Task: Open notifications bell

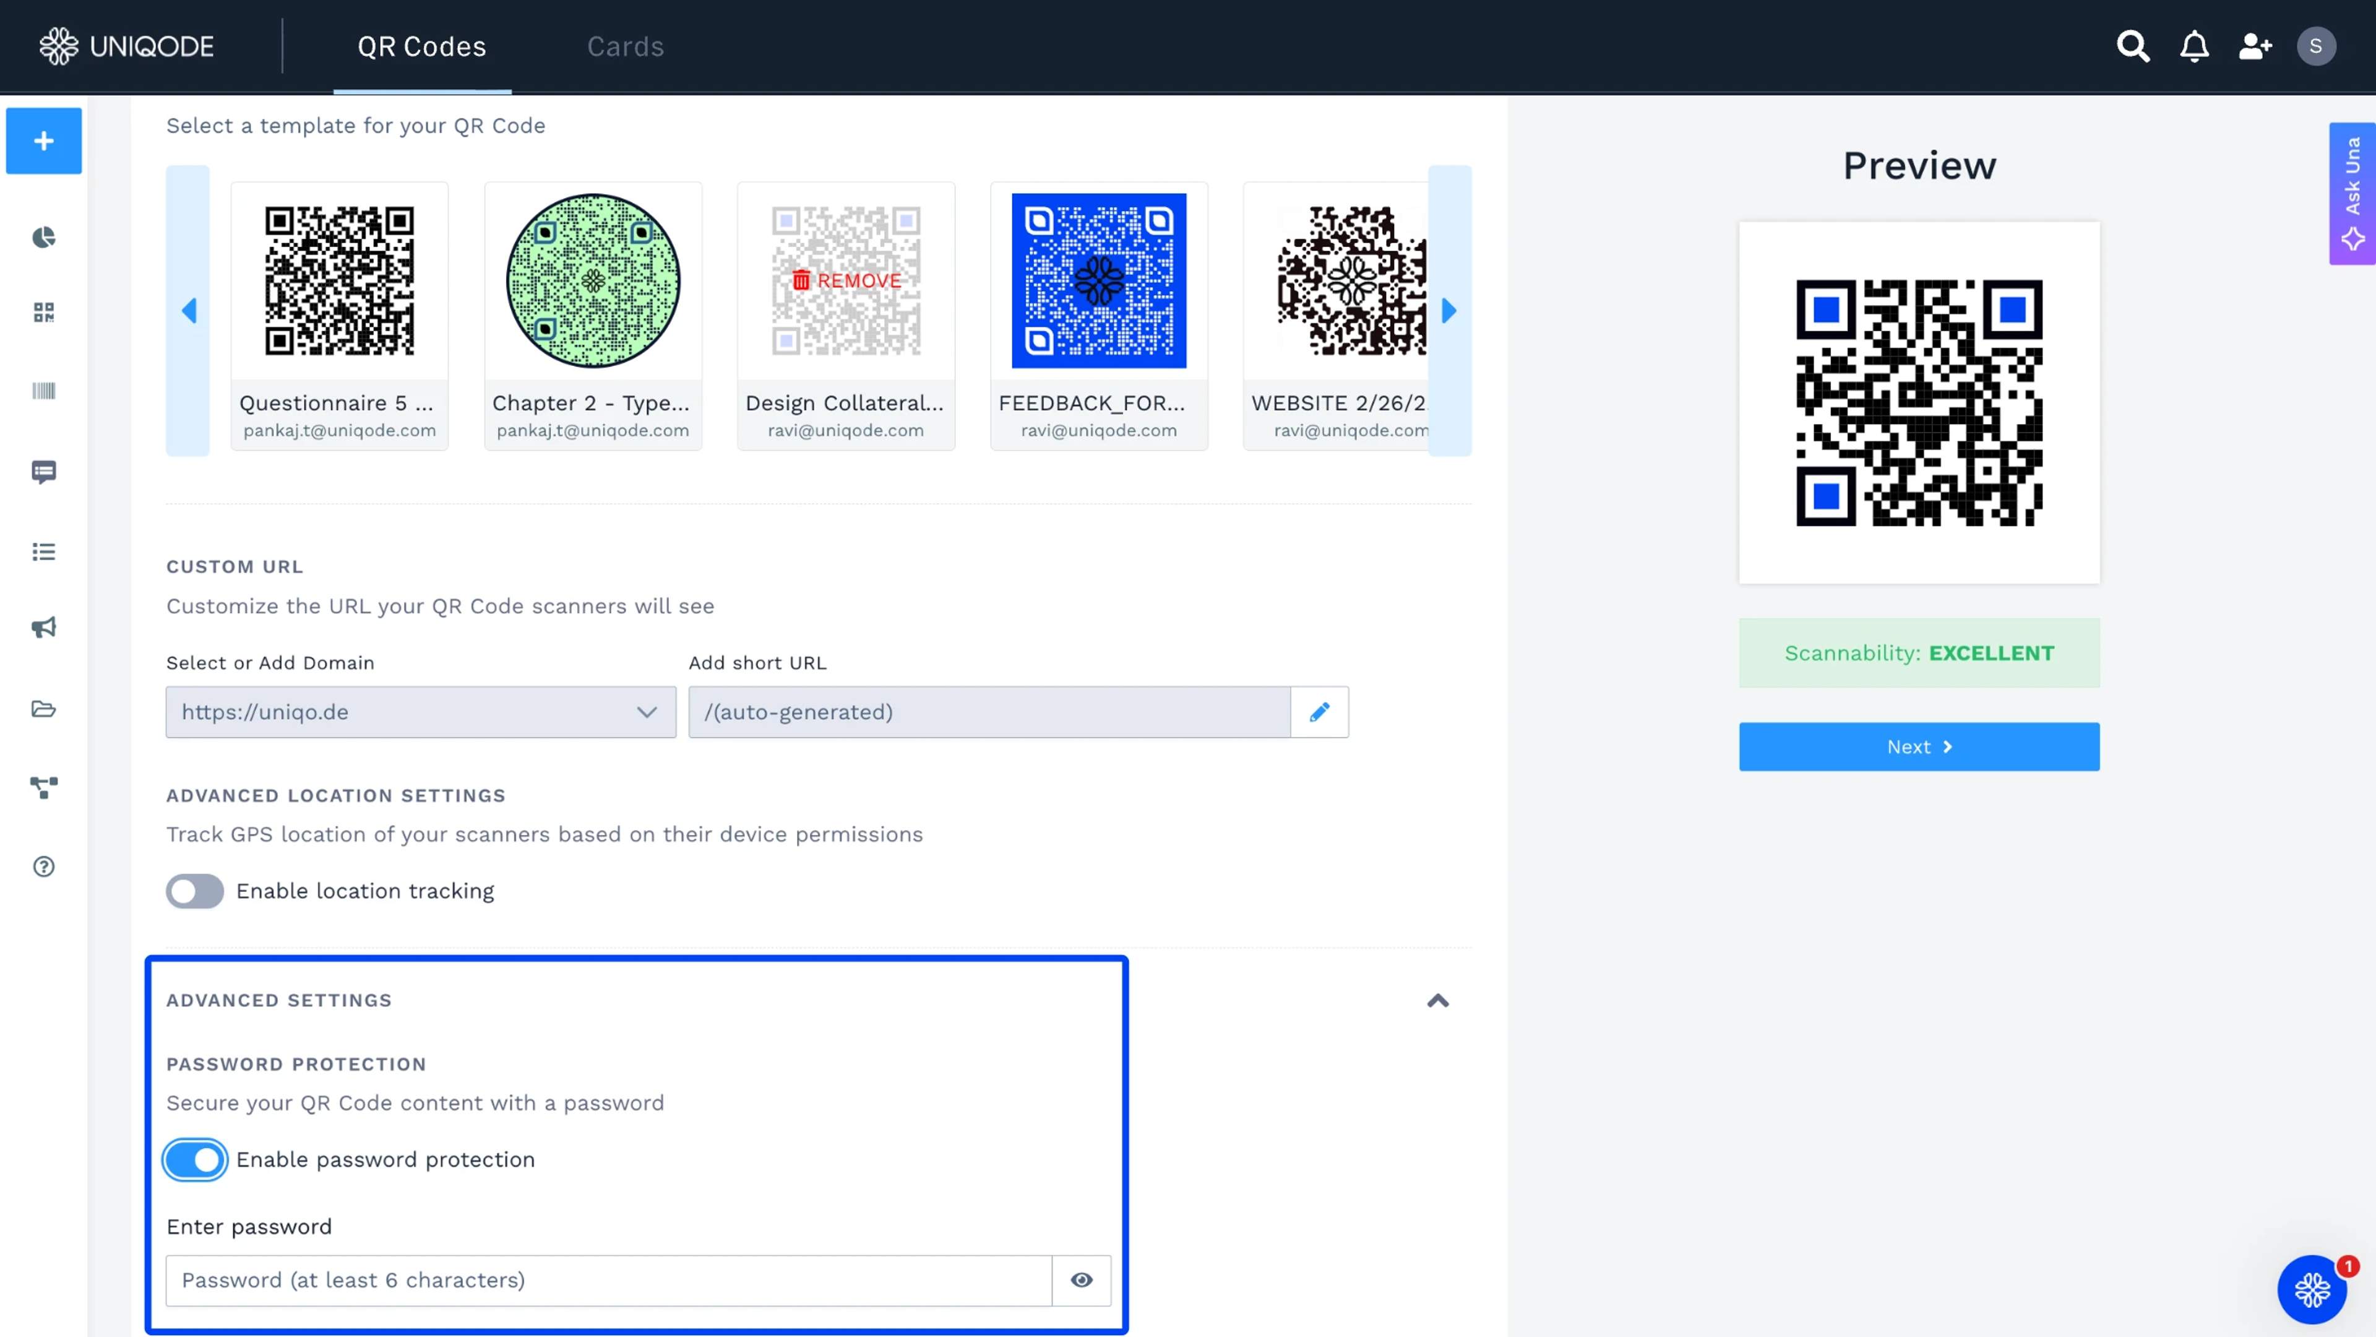Action: pos(2194,46)
